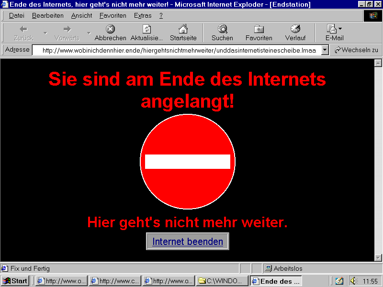Click the volume speaker icon in the tray
The height and width of the screenshot is (287, 383).
(352, 281)
